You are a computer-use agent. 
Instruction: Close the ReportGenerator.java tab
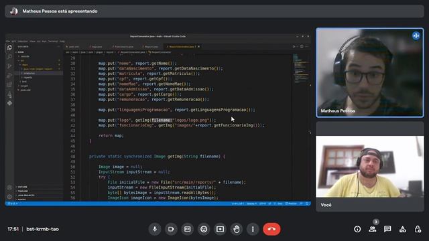(x=199, y=47)
